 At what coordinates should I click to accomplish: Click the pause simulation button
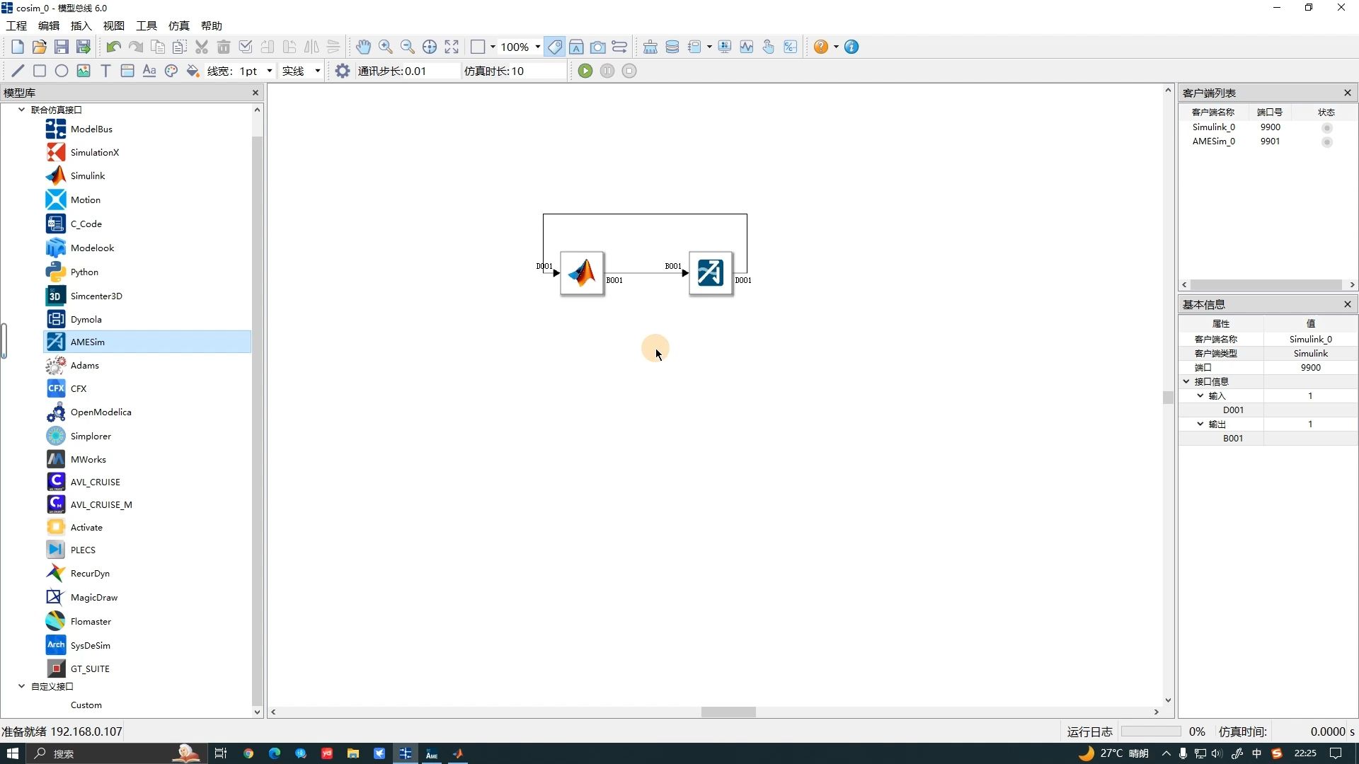[607, 70]
